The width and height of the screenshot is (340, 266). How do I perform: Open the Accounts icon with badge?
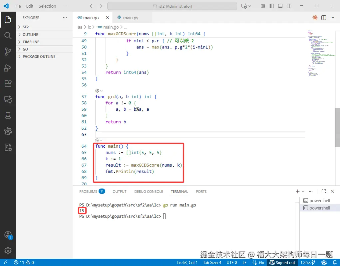pyautogui.click(x=8, y=235)
